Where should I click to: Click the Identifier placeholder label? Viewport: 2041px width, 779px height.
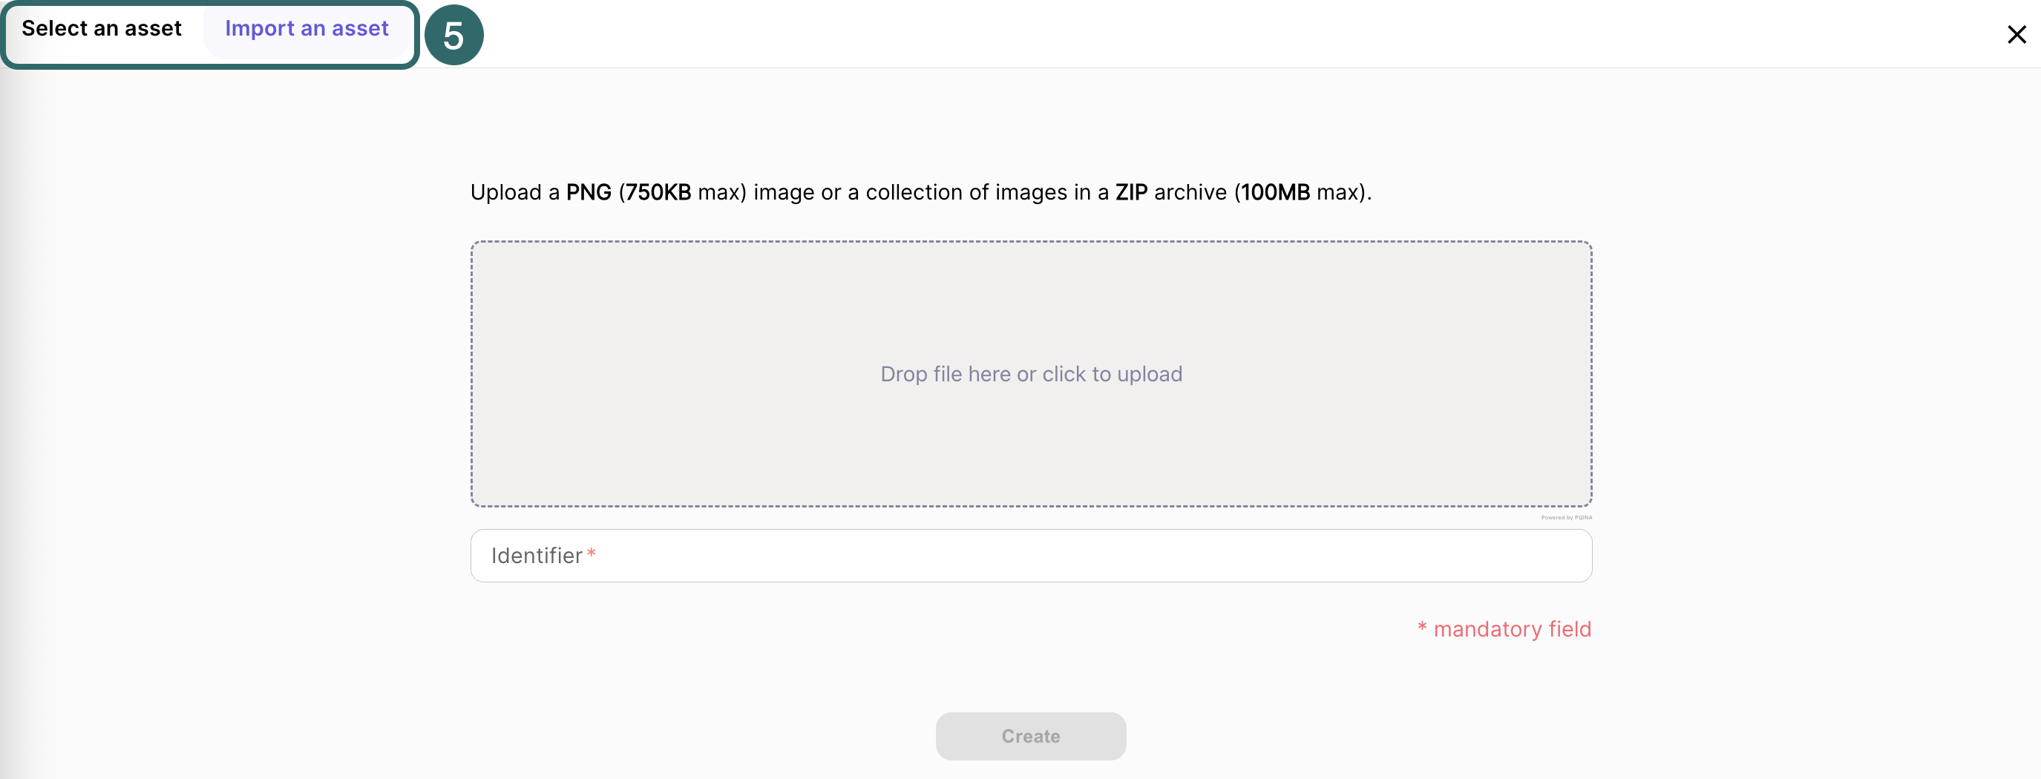tap(537, 556)
